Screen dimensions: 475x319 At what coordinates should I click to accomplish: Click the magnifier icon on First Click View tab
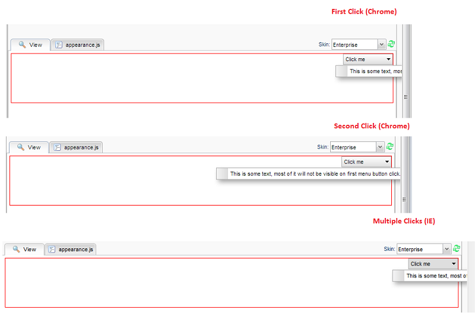[22, 45]
